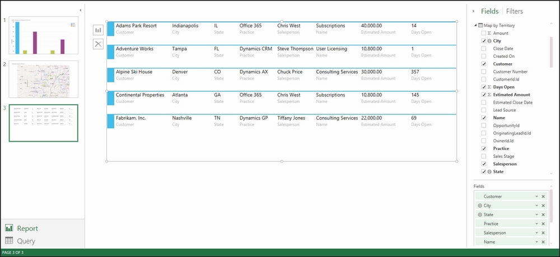Click the Fabrikam, Inc. customer cell
Screen dimensions: 560x257
click(x=130, y=118)
